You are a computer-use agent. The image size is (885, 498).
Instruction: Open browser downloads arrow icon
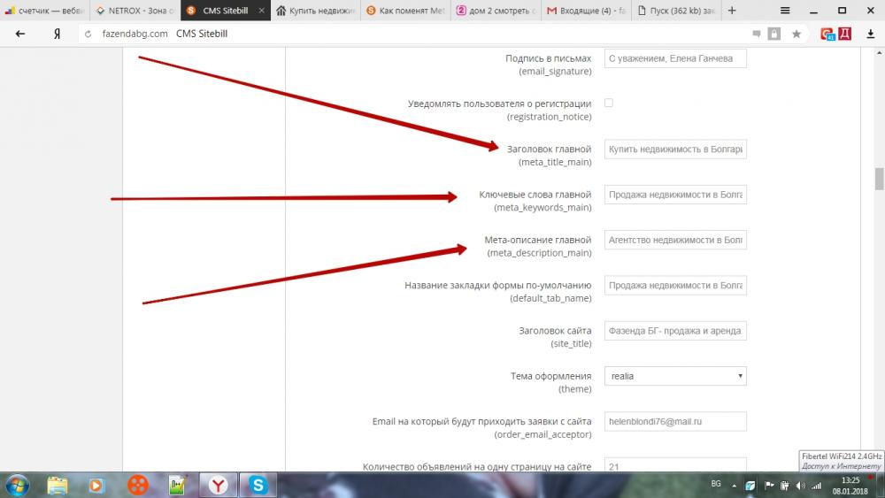click(870, 34)
